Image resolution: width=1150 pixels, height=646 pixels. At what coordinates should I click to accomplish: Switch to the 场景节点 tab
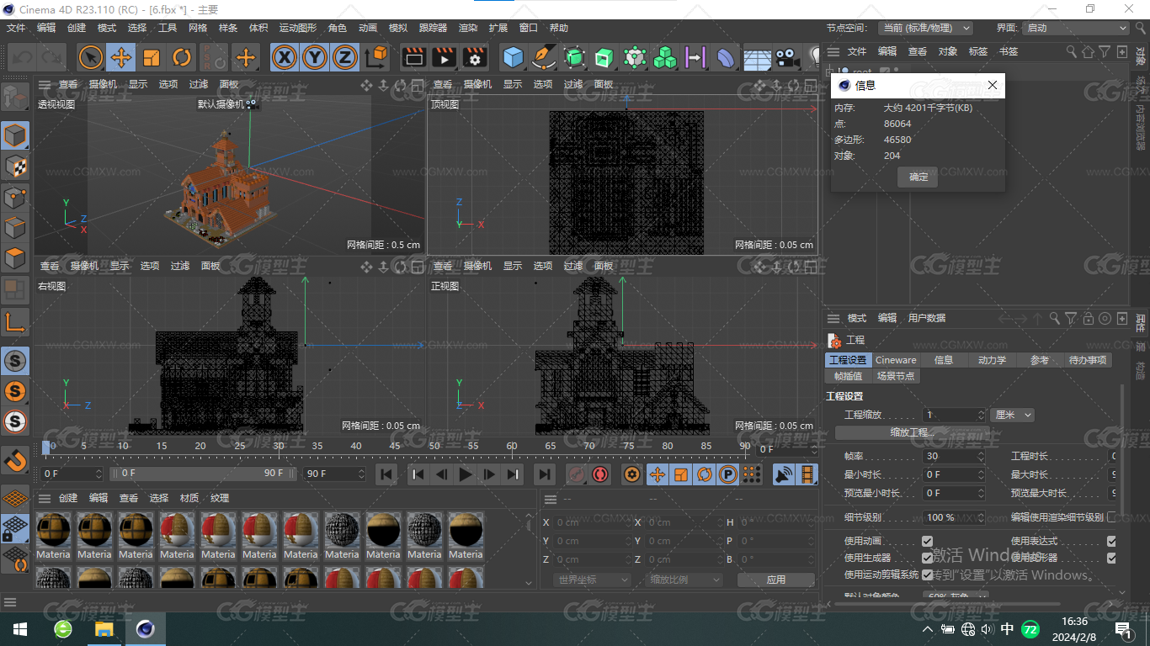(896, 376)
